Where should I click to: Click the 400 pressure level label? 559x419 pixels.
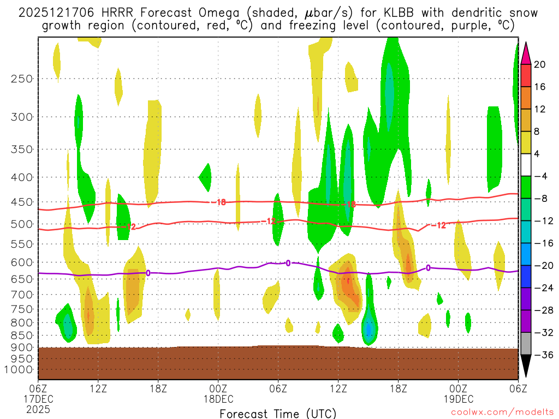coord(22,177)
